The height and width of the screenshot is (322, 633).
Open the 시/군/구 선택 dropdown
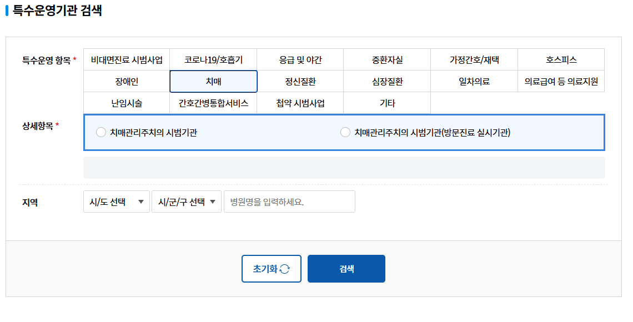(x=186, y=201)
